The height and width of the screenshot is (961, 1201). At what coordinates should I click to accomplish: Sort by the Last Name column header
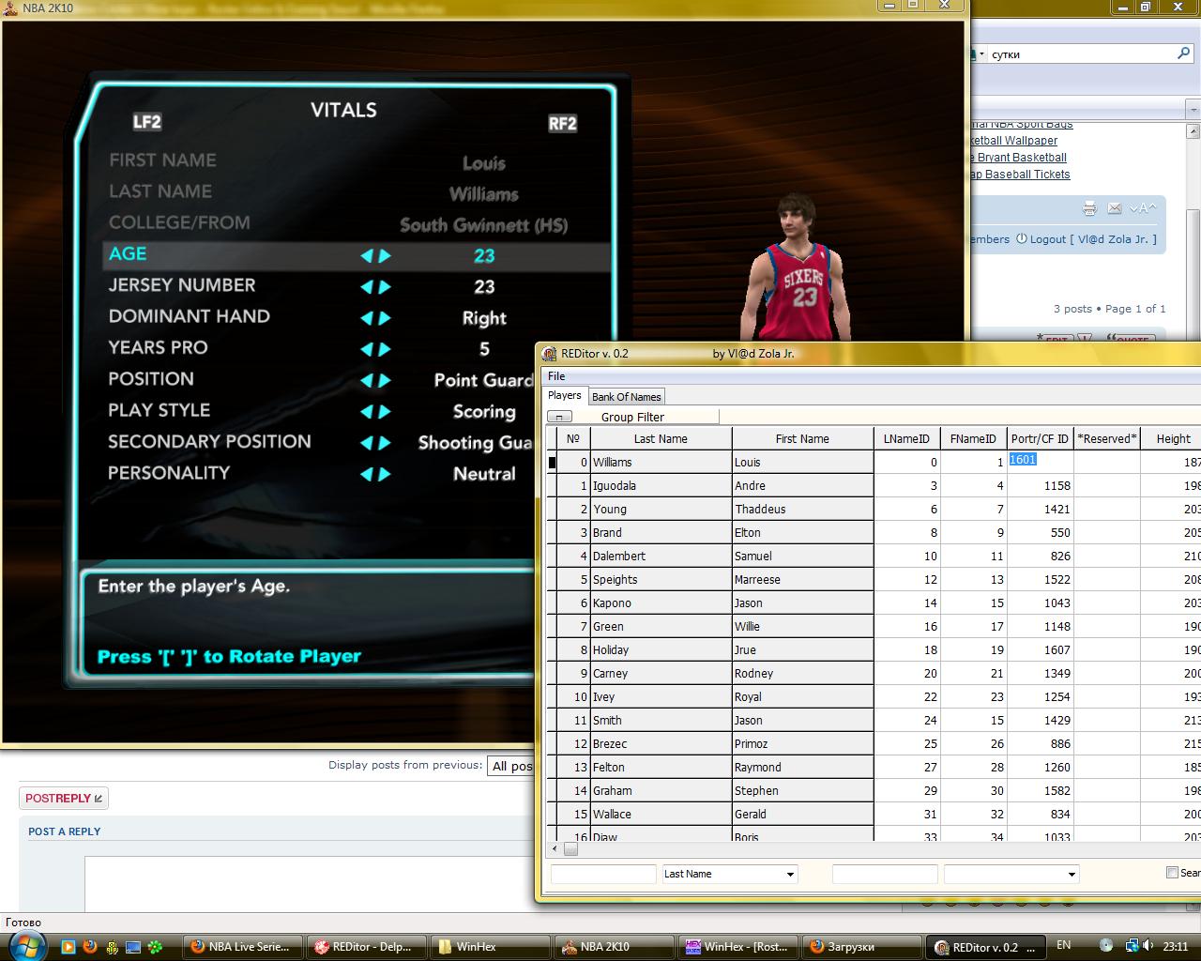point(661,438)
